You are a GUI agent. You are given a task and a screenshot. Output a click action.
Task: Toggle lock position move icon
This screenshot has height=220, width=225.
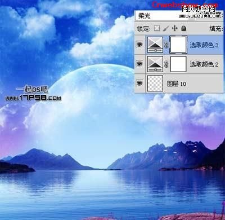(x=175, y=28)
